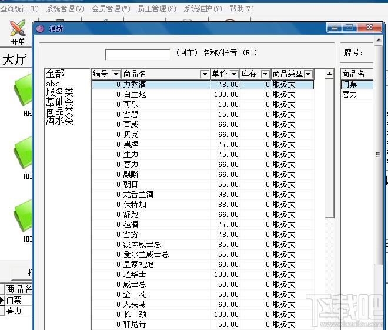Click the 消费 window right-edge scrollbar thumb
Screen dimensions: 388x330
(x=378, y=155)
